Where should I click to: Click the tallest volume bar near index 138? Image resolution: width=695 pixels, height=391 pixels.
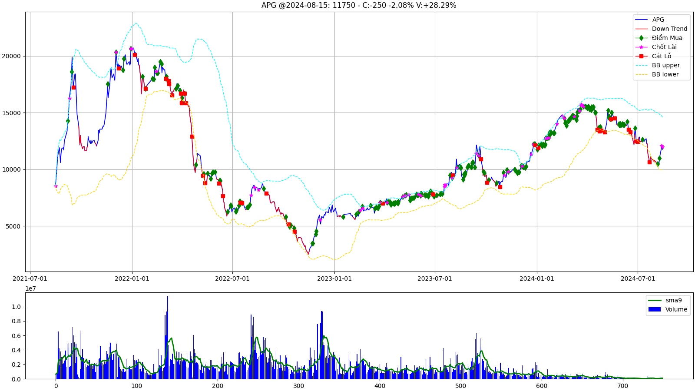(168, 338)
